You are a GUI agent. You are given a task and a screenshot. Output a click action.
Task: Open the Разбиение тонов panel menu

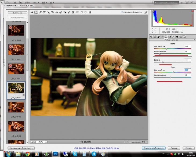pos(194,40)
